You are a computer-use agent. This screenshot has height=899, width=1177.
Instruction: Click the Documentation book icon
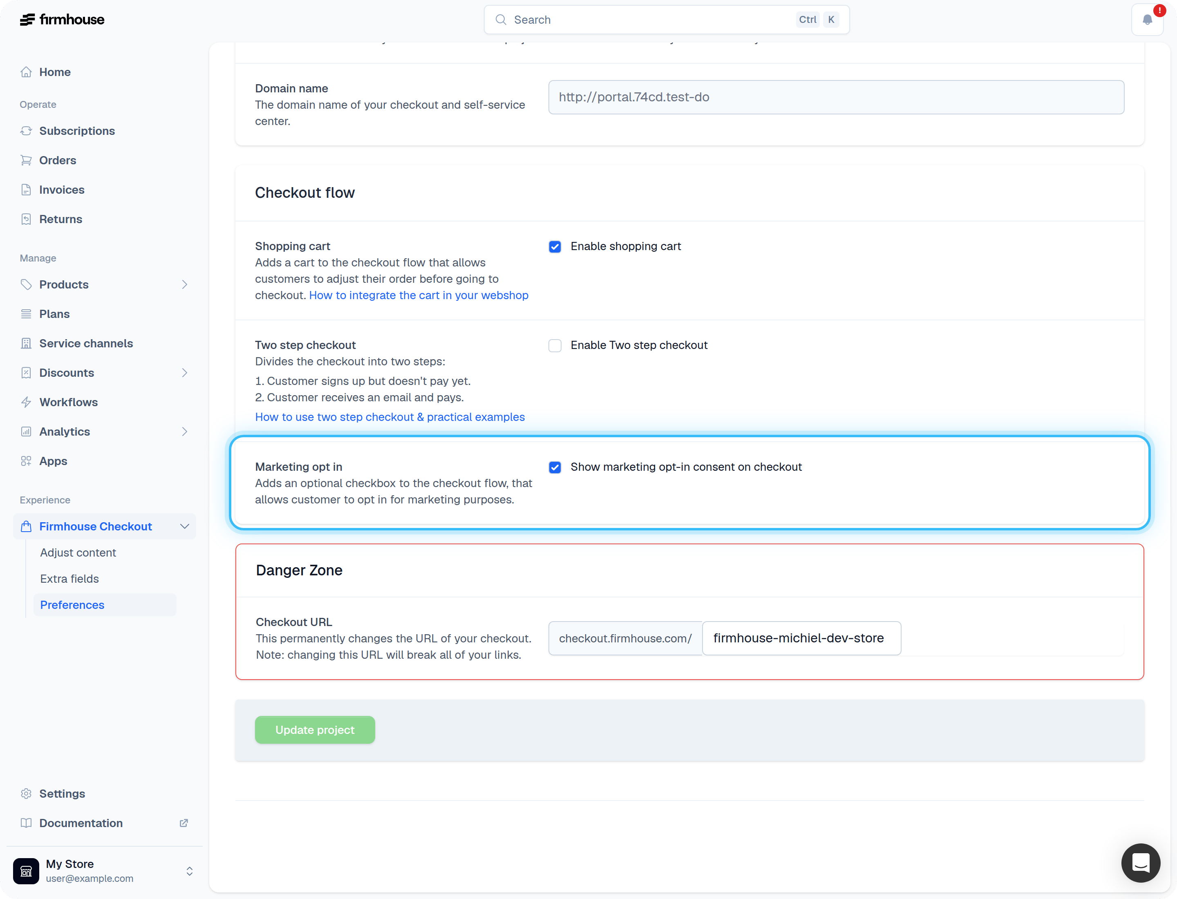point(26,823)
